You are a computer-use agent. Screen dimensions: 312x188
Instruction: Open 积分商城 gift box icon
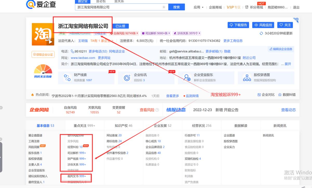pos(246,7)
